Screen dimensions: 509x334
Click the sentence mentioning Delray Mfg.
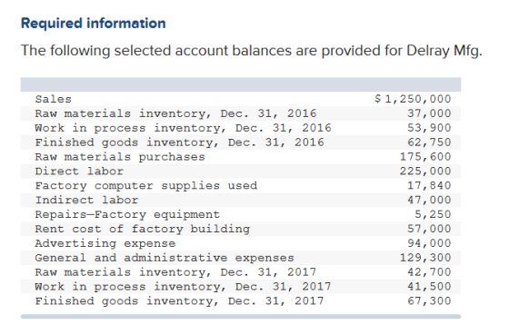point(252,51)
